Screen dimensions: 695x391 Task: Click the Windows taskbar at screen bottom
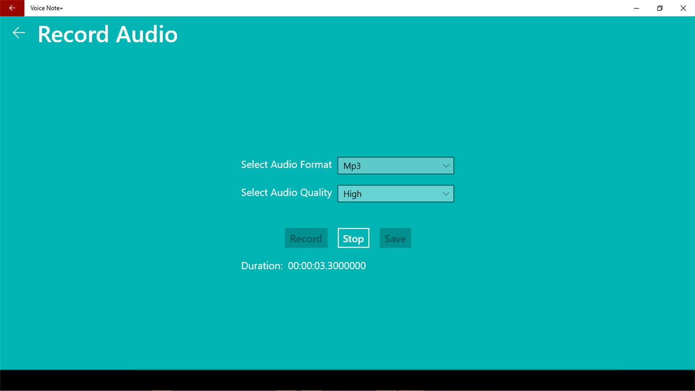pos(348,383)
